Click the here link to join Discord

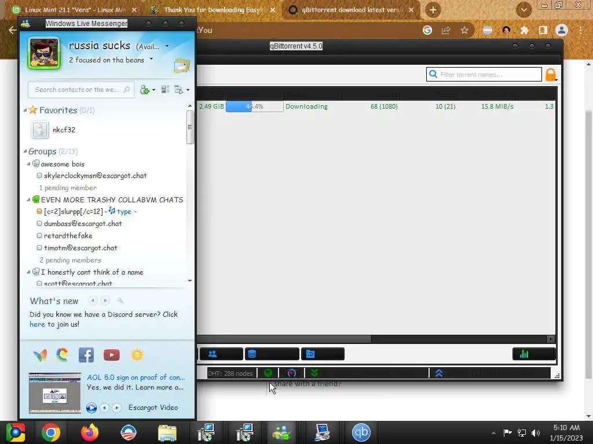[37, 324]
